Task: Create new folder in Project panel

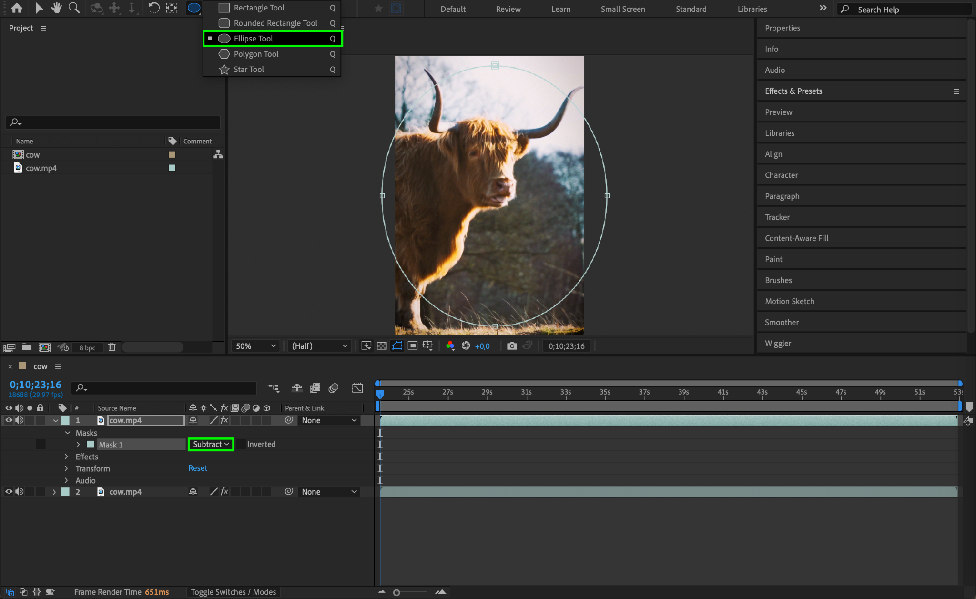Action: [27, 347]
